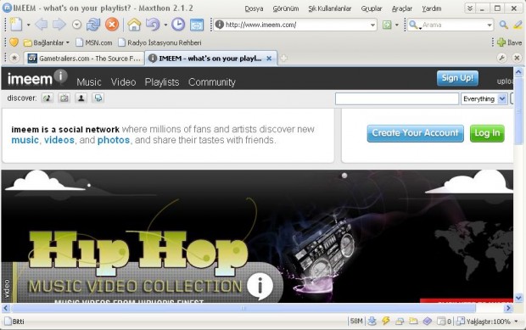The width and height of the screenshot is (526, 330).
Task: Open Favorites heart icon
Action: point(14,42)
